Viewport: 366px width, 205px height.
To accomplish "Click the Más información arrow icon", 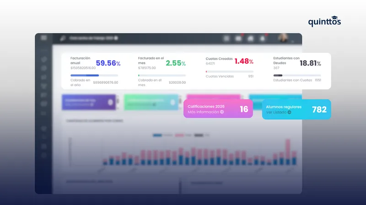I will point(222,112).
